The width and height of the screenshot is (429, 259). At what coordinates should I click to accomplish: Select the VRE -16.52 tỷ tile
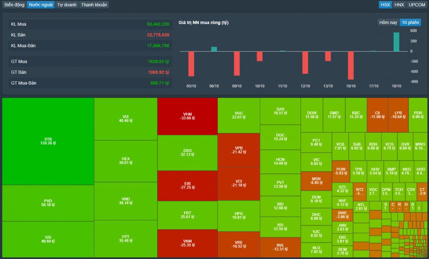(x=239, y=244)
